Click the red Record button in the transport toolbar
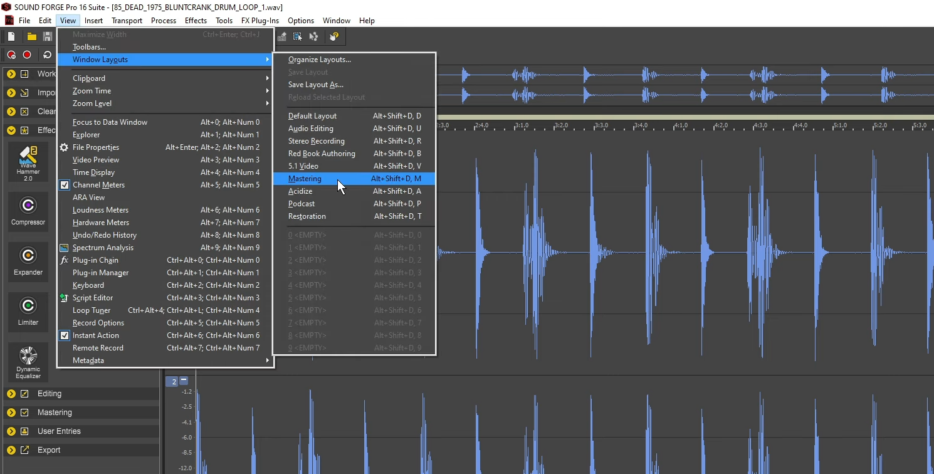Image resolution: width=934 pixels, height=474 pixels. point(27,55)
